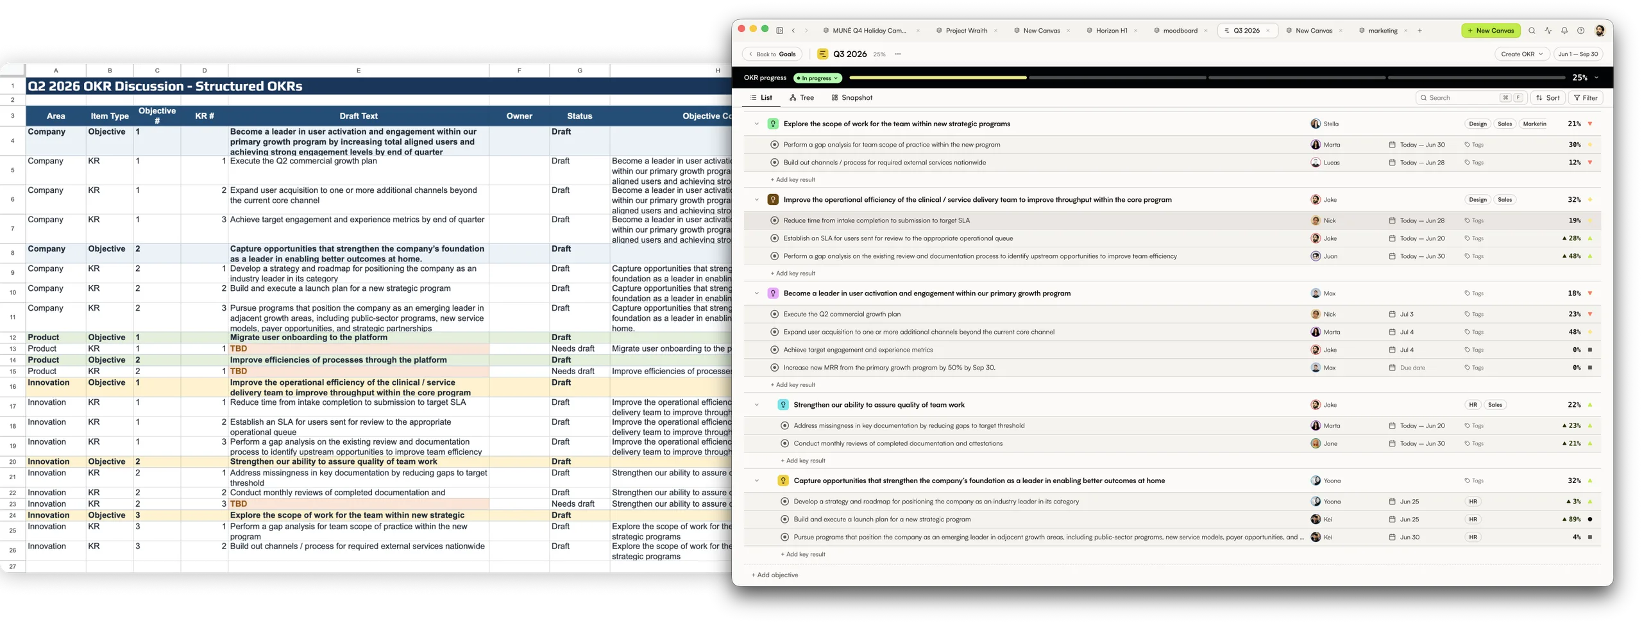Toggle status circle for Build out channels key result
This screenshot has width=1642, height=624.
click(774, 162)
